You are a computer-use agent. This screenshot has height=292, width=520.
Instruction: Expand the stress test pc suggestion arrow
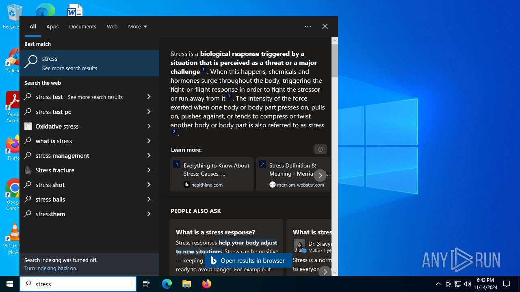(x=149, y=112)
